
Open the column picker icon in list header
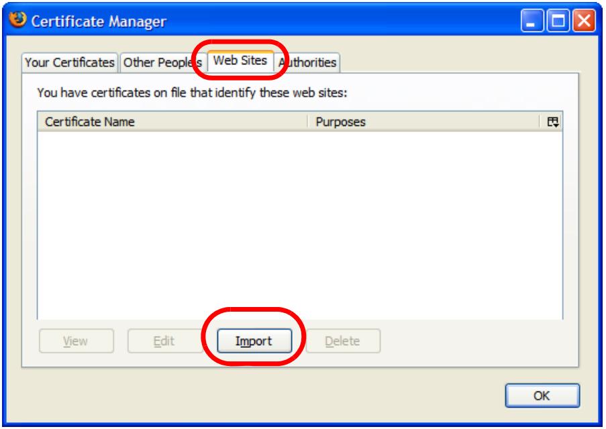coord(552,122)
